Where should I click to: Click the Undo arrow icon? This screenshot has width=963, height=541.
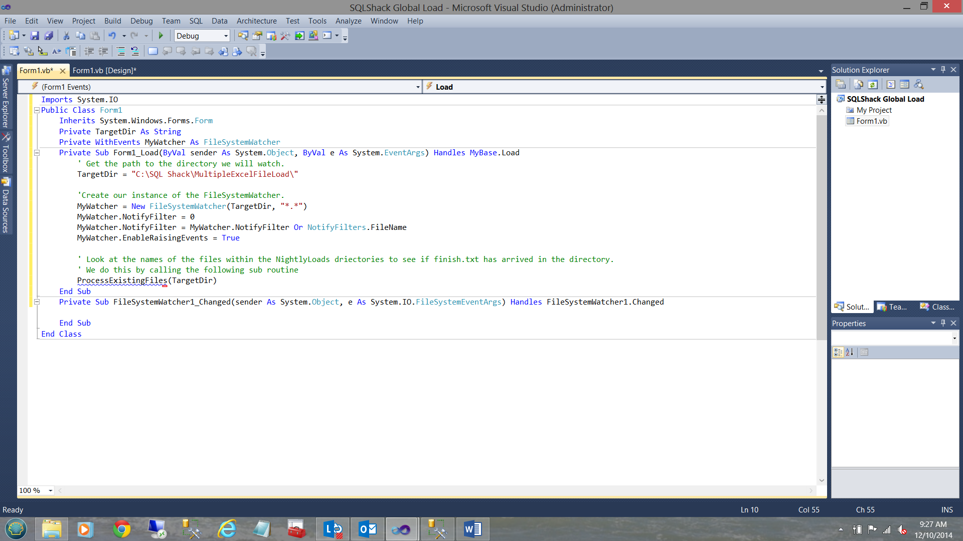(x=112, y=36)
